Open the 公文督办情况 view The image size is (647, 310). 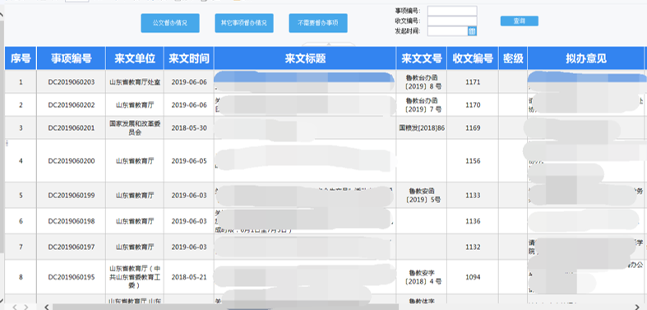(170, 23)
